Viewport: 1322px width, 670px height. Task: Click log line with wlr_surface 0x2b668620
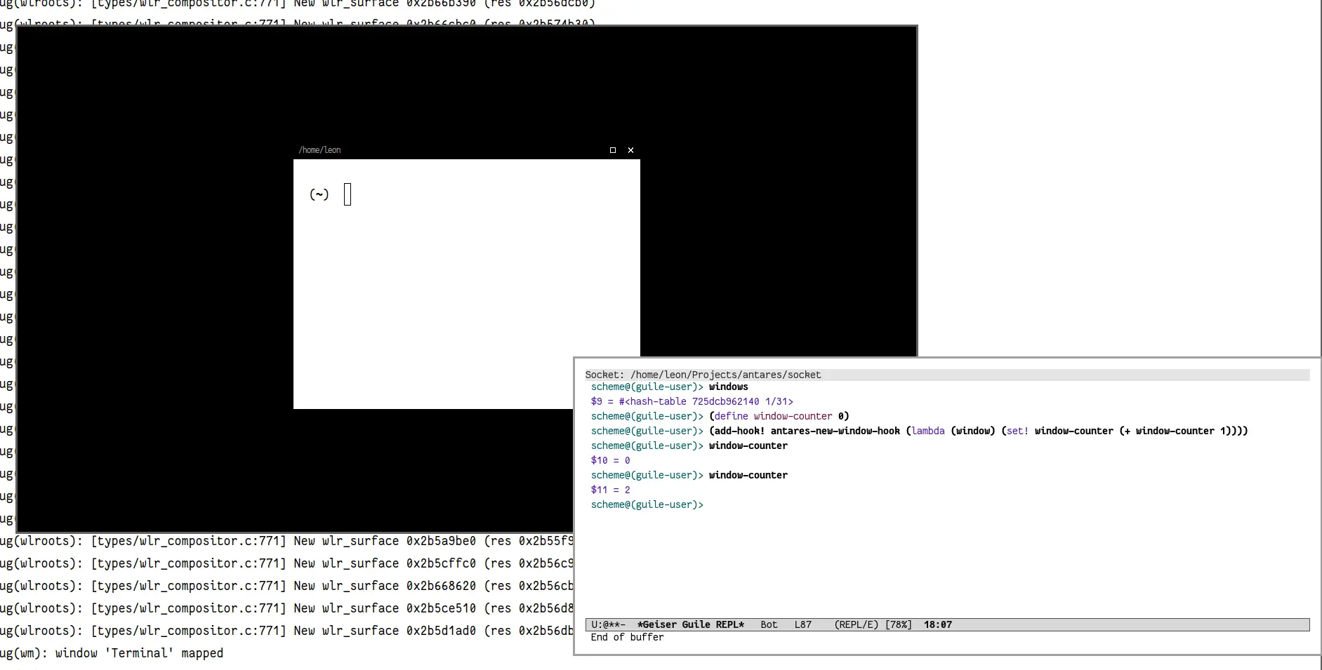(x=286, y=586)
